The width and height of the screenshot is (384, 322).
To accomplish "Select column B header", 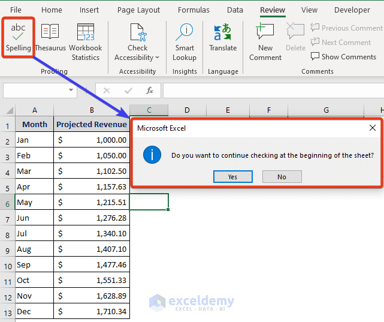I will tap(92, 110).
